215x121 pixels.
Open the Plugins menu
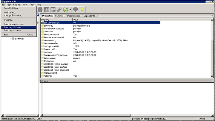pyautogui.click(x=17, y=5)
